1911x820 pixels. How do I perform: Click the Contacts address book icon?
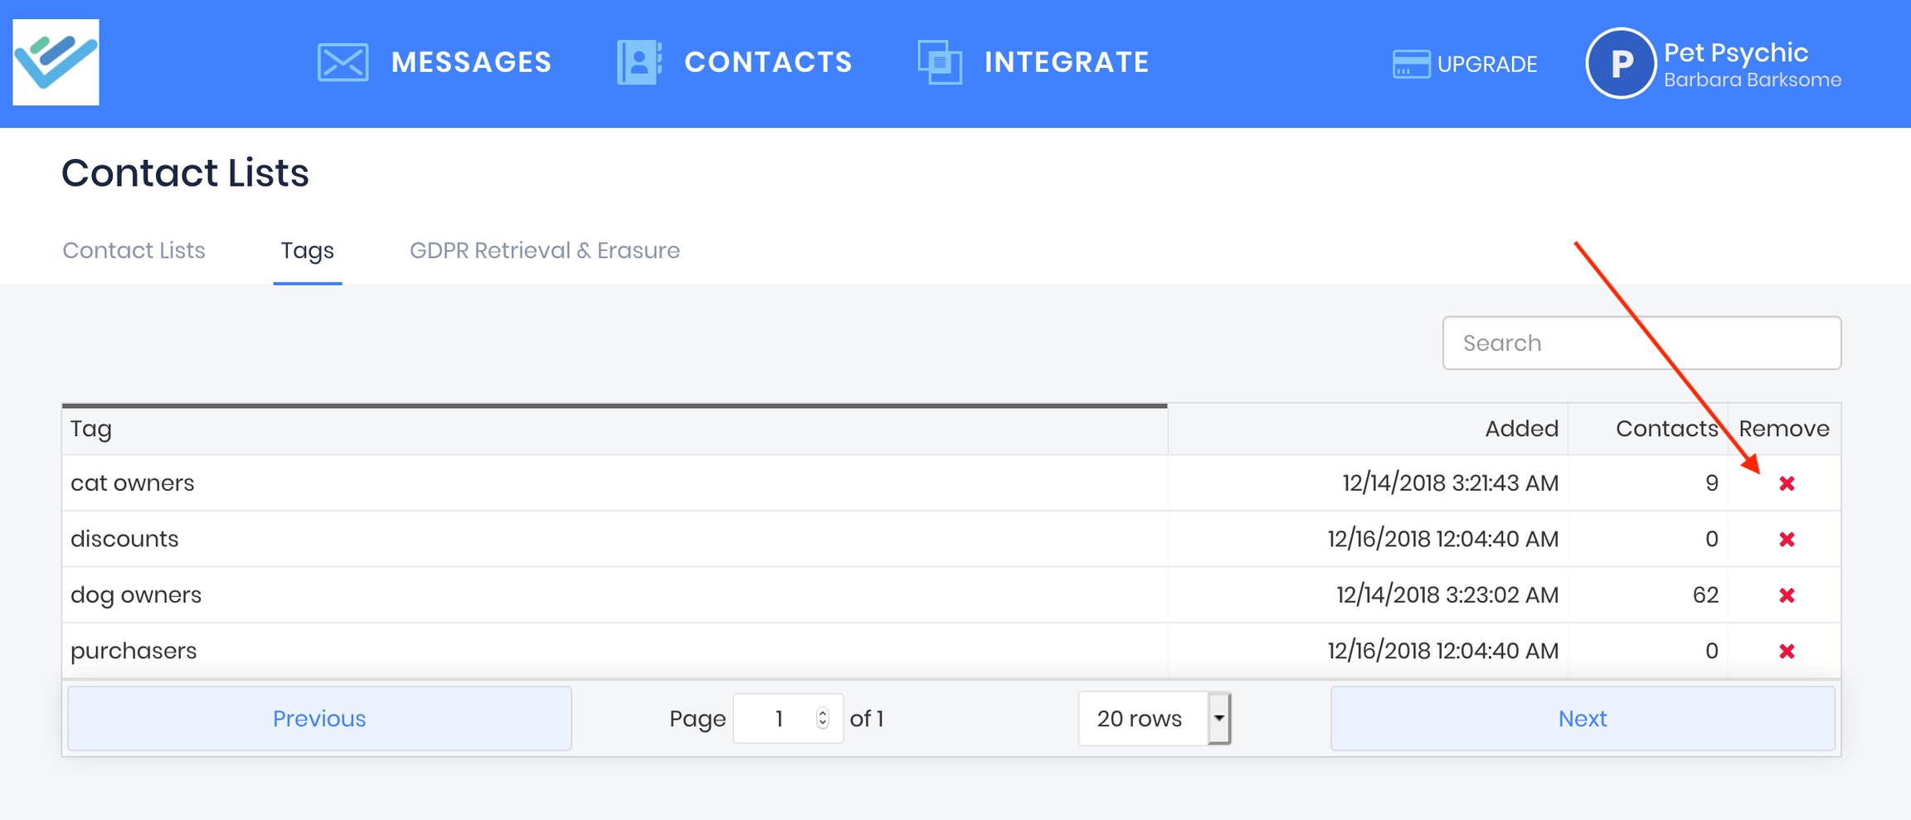639,62
